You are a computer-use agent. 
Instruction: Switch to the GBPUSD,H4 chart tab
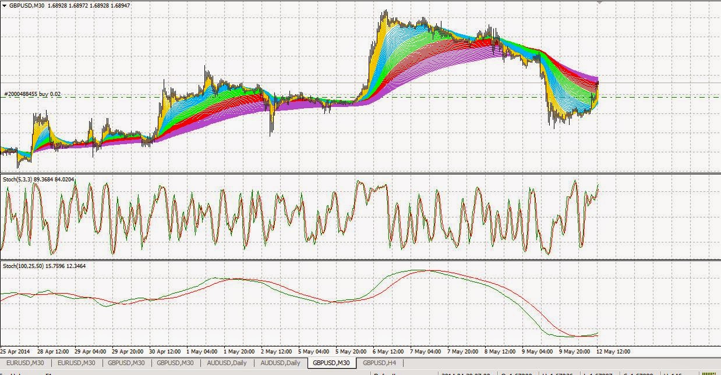tap(380, 363)
